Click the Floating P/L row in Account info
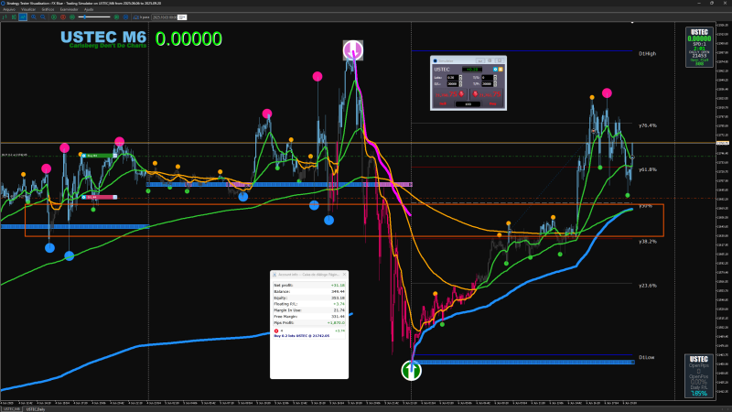 tap(309, 304)
